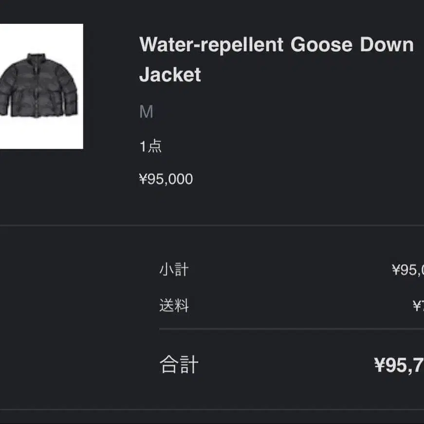The height and width of the screenshot is (424, 424).
Task: Click the ¥95,000 item price
Action: tap(166, 179)
